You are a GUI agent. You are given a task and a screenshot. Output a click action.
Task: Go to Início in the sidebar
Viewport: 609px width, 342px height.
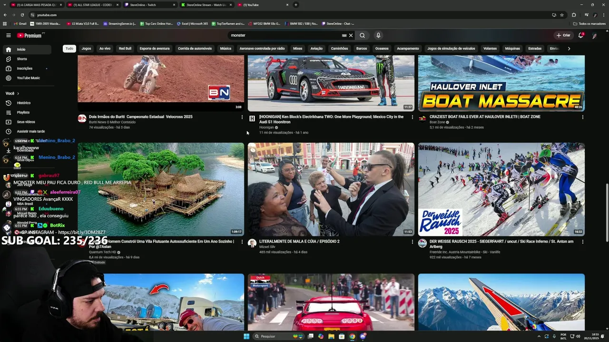pos(27,49)
